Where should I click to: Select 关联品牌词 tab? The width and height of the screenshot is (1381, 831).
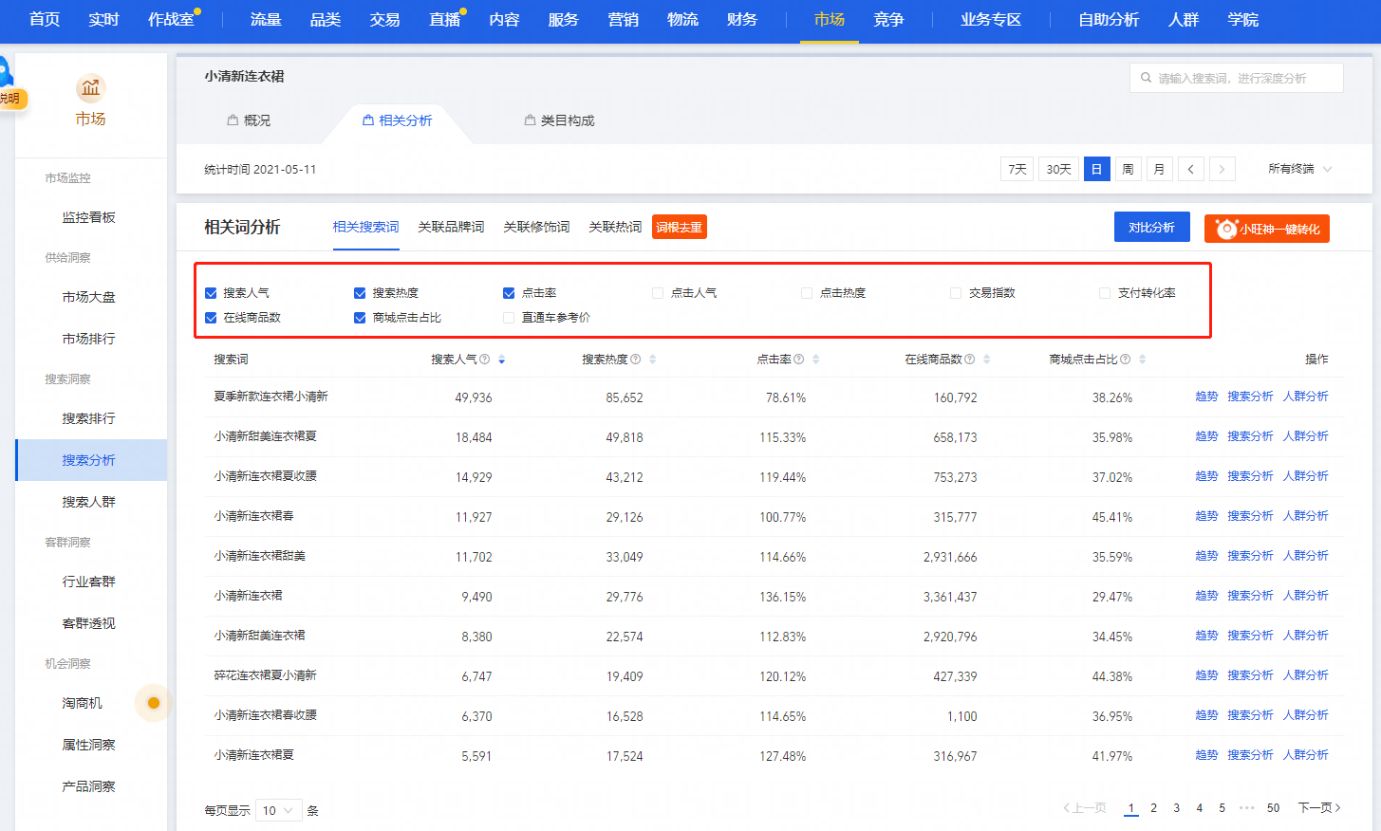[451, 228]
